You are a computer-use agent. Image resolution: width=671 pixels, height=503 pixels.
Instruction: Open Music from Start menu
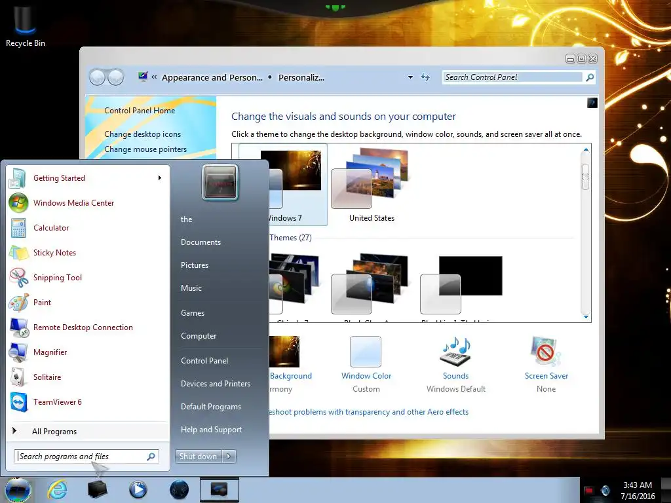191,288
